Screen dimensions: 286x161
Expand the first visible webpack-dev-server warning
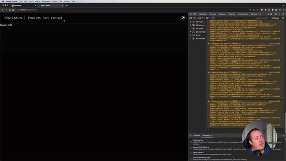pyautogui.click(x=211, y=44)
